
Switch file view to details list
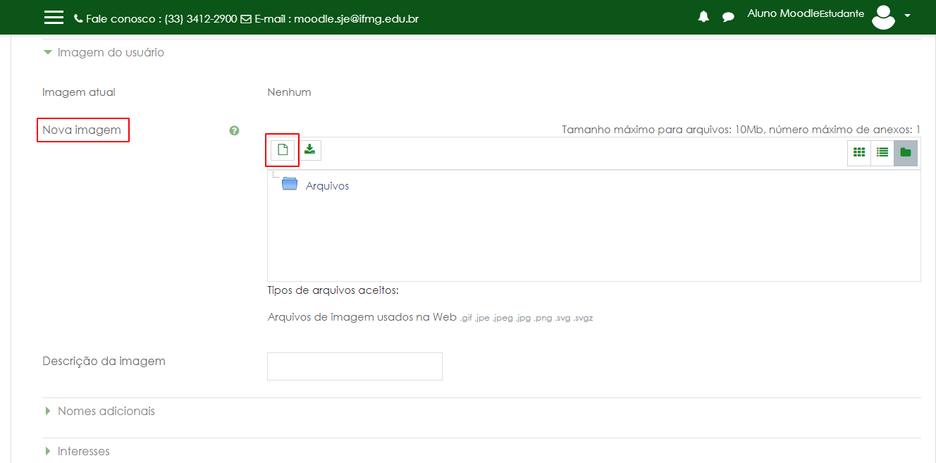882,152
